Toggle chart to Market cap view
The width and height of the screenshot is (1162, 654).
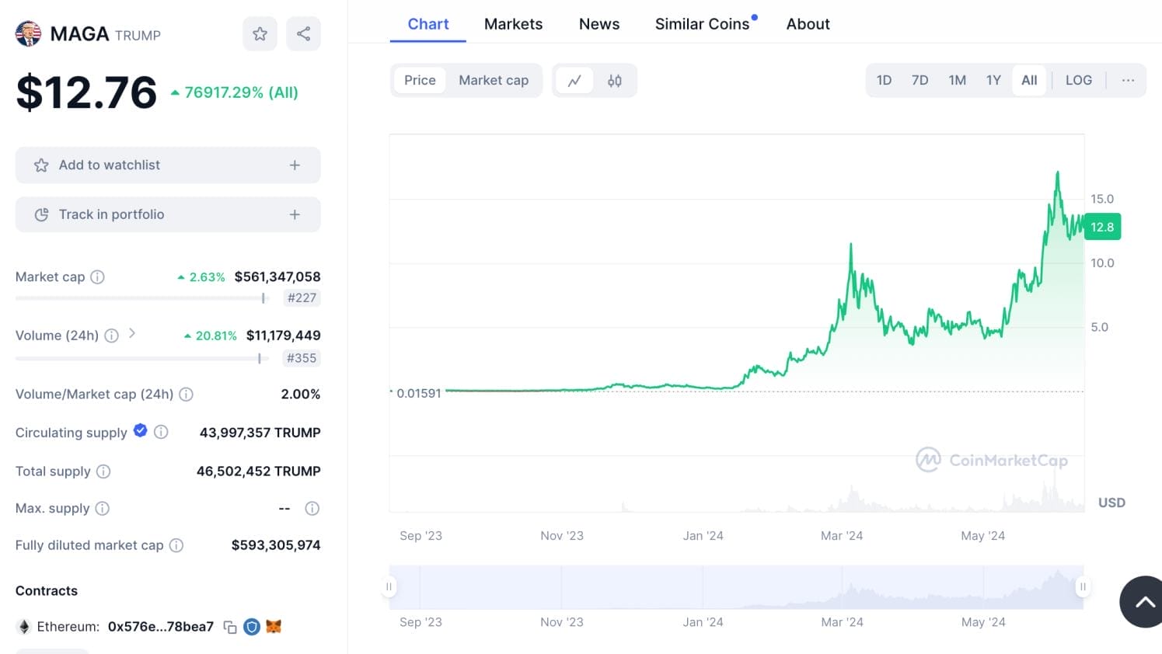point(494,81)
